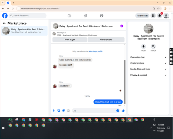Click the taskbar clock 7:47 PM
The height and width of the screenshot is (139, 173).
click(x=161, y=125)
